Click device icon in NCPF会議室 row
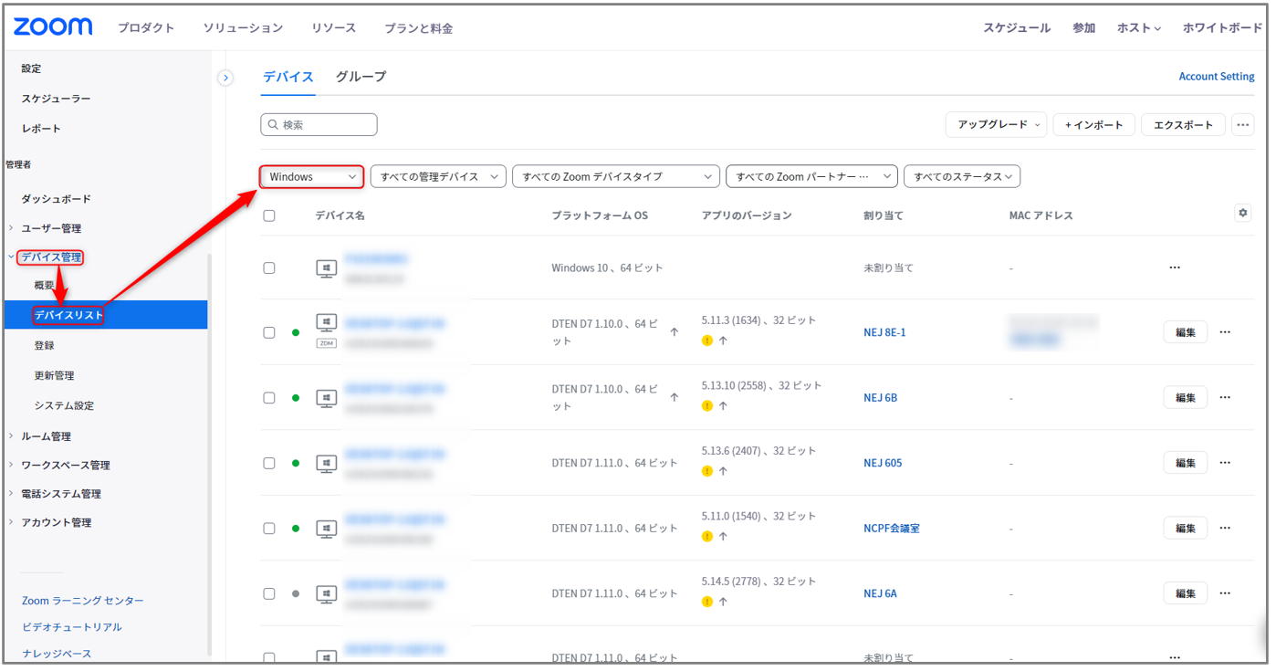This screenshot has width=1276, height=671. coord(327,529)
